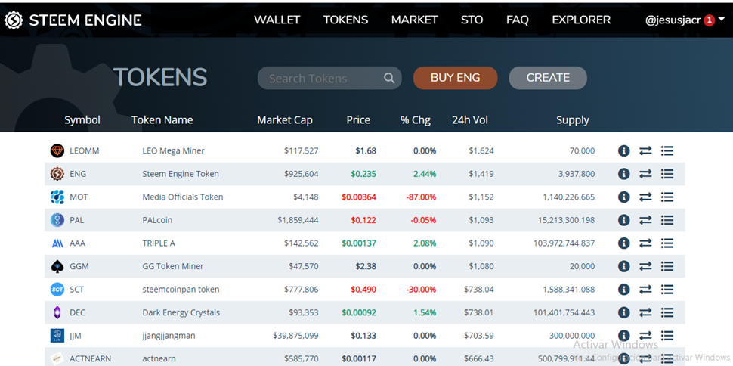733x366 pixels.
Task: Sort by Price column header
Action: (358, 120)
